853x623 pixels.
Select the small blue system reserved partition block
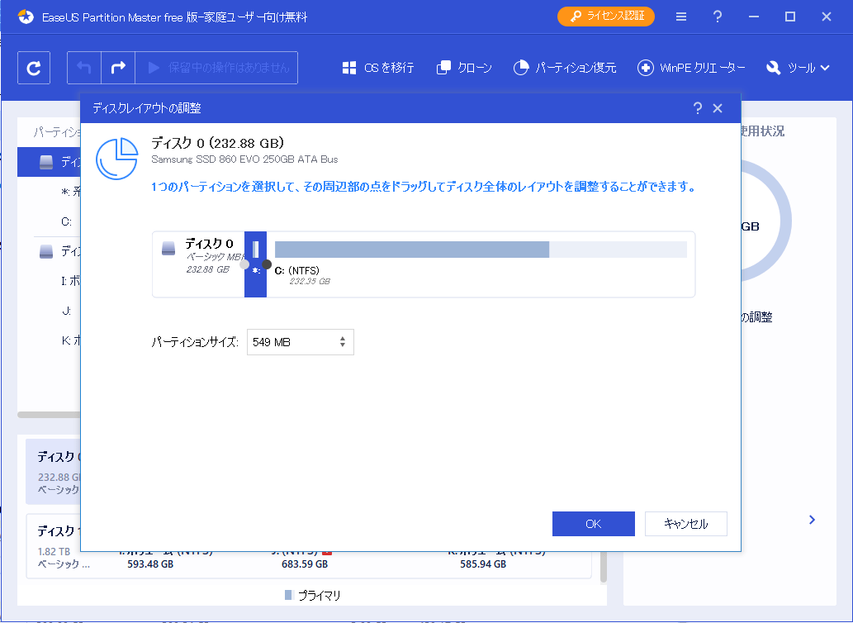pyautogui.click(x=256, y=264)
